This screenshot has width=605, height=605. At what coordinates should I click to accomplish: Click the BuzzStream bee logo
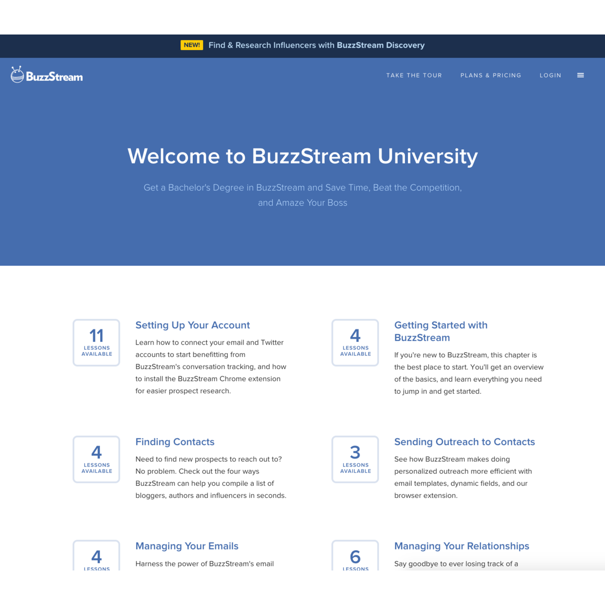coord(46,75)
